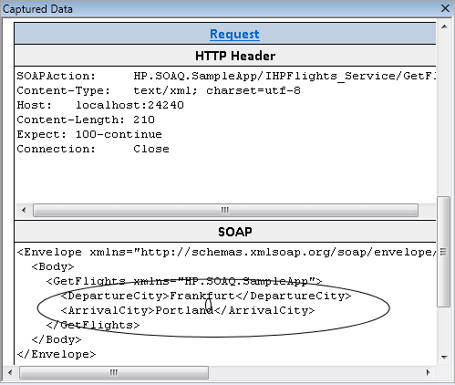
Task: Click the left arrow of bottom horizontal scrollbar
Action: 10,372
